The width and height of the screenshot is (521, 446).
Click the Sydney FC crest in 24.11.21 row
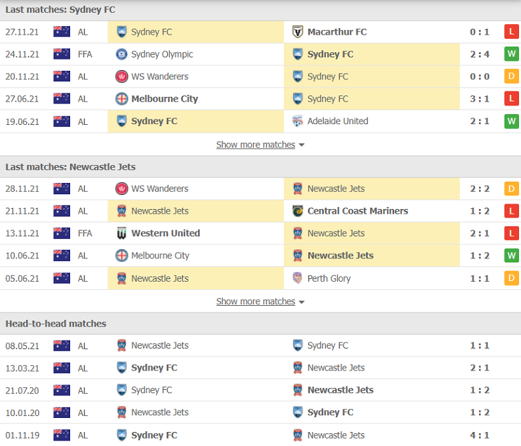pos(297,54)
